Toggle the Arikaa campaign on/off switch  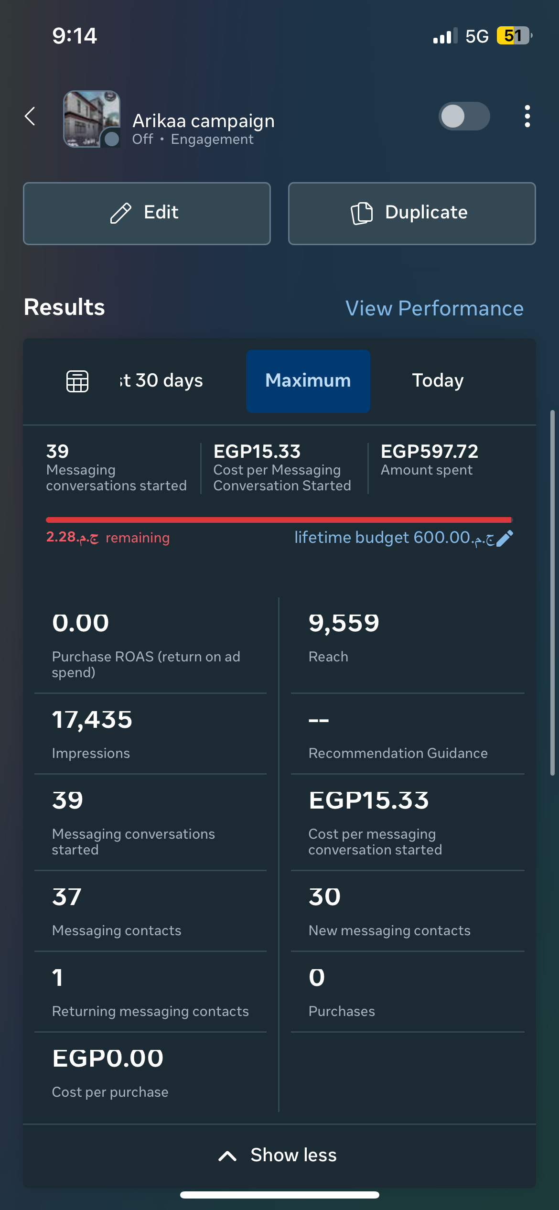click(464, 116)
